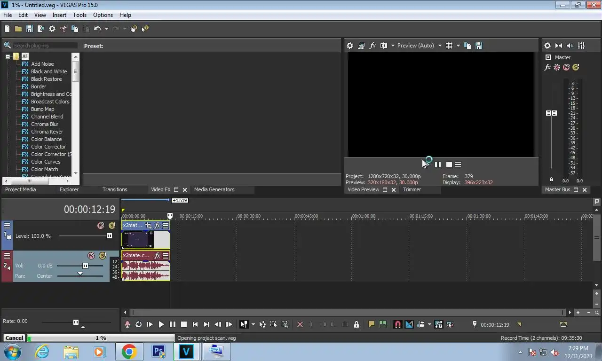602x361 pixels.
Task: Collapse the All plug-ins tree node
Action: (8, 56)
